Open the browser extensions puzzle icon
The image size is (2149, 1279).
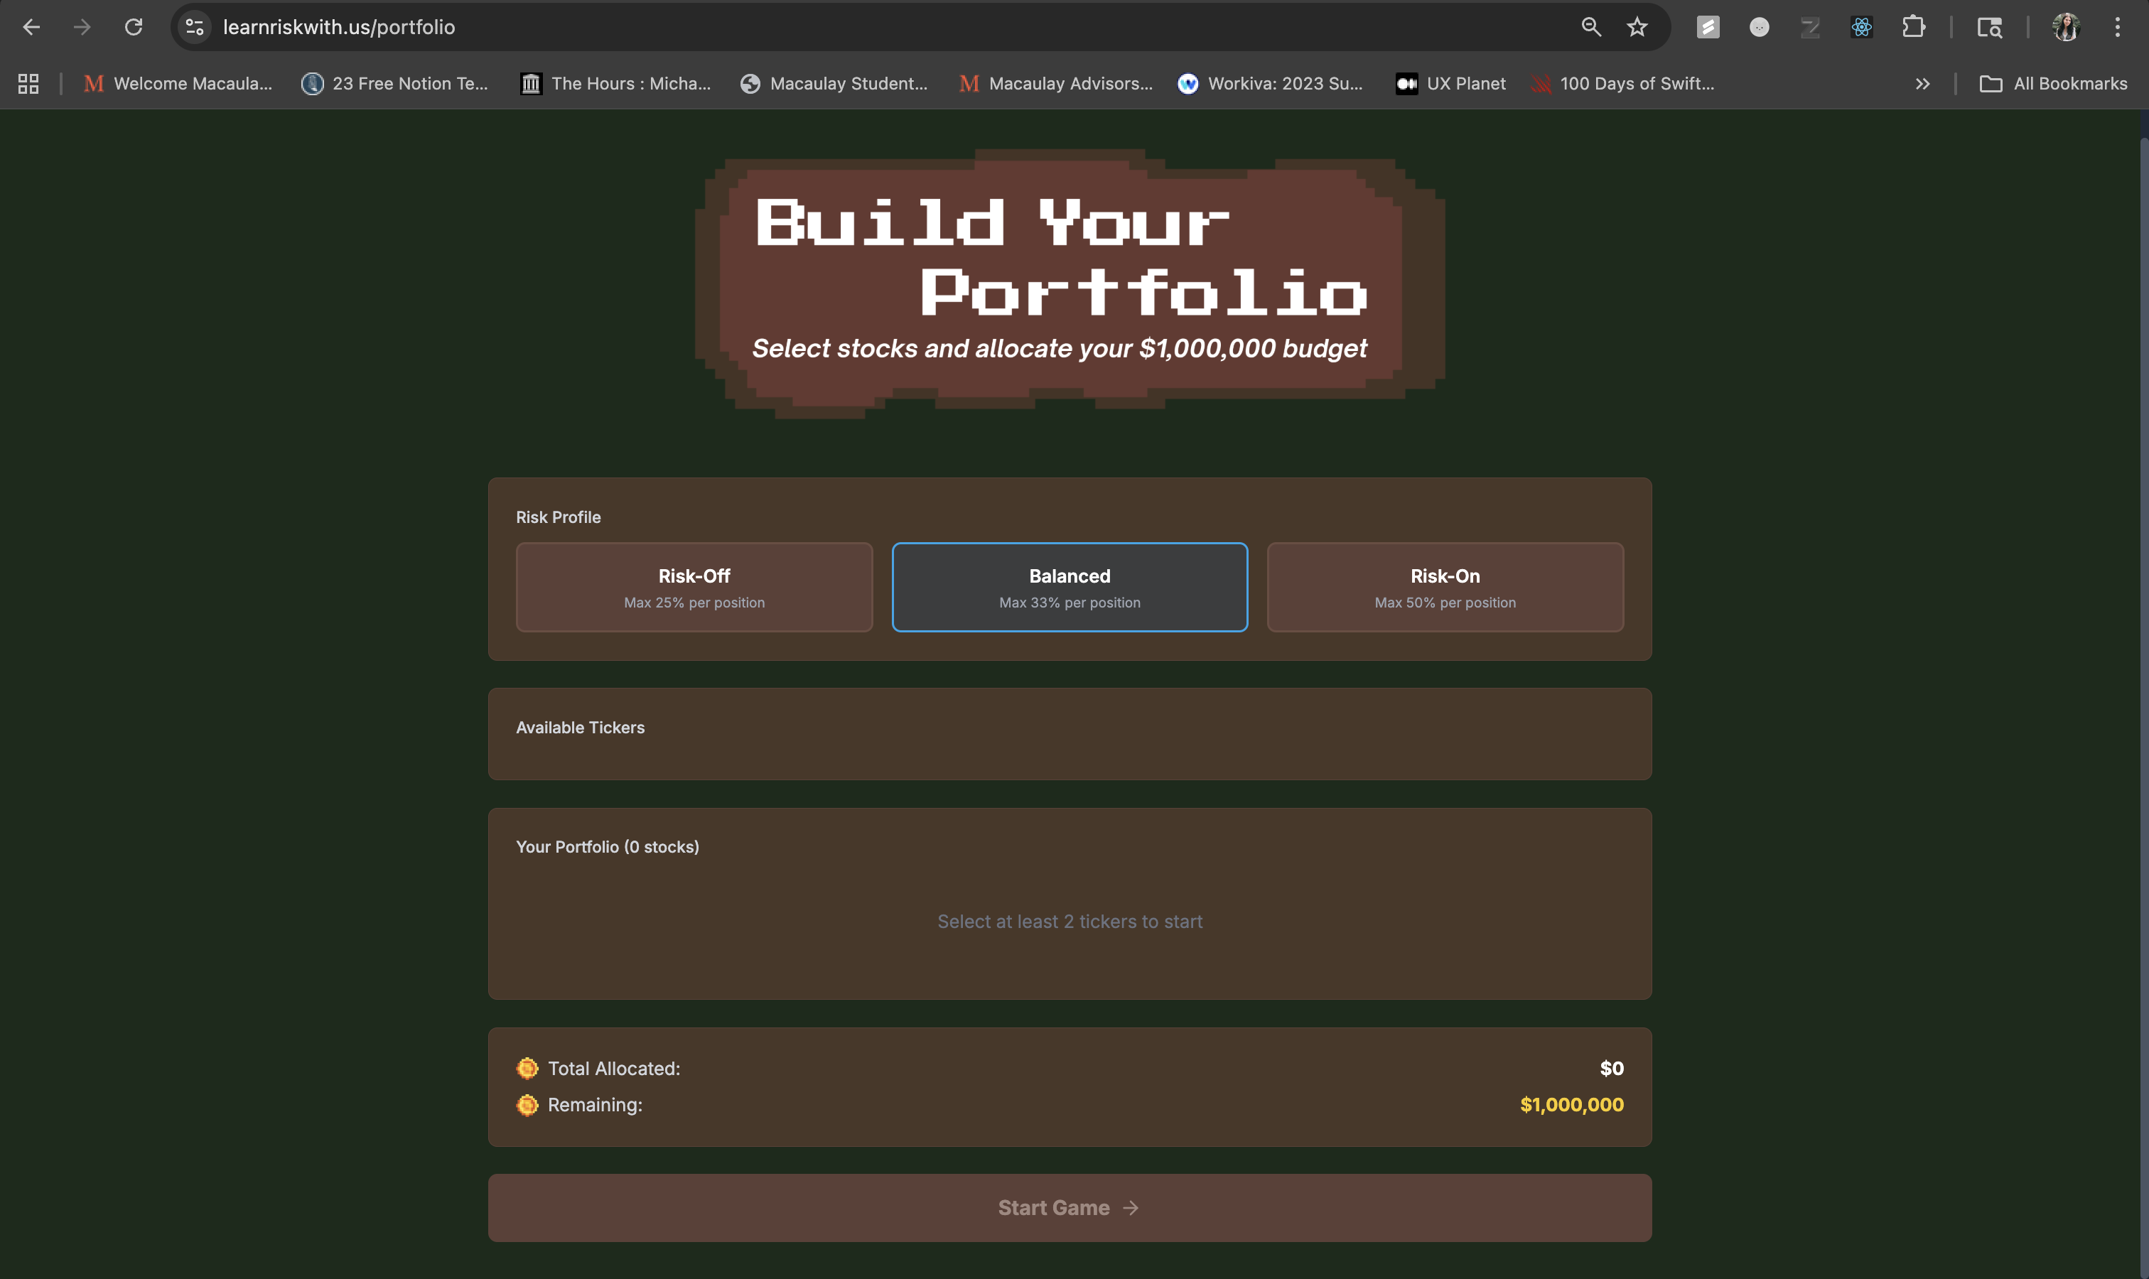click(1913, 28)
